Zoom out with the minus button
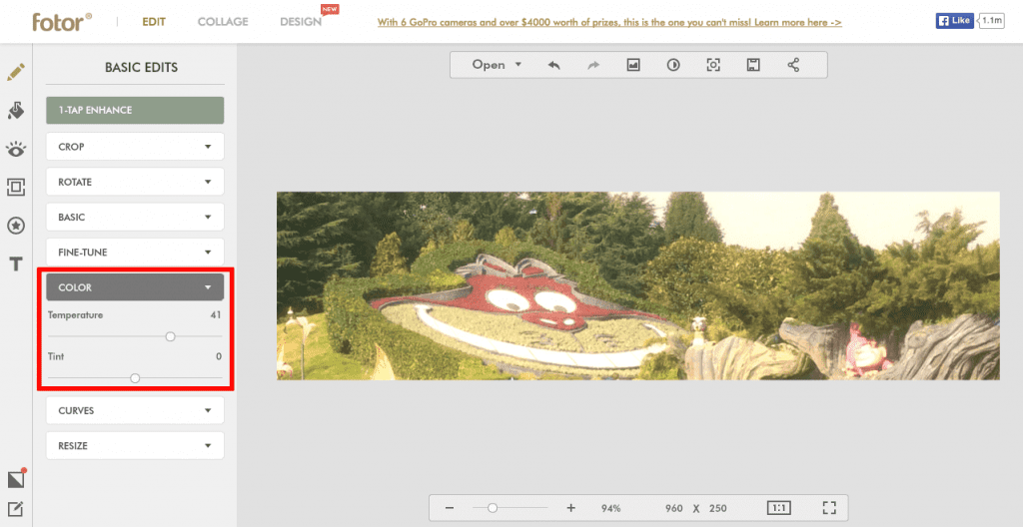The image size is (1023, 527). [x=450, y=508]
